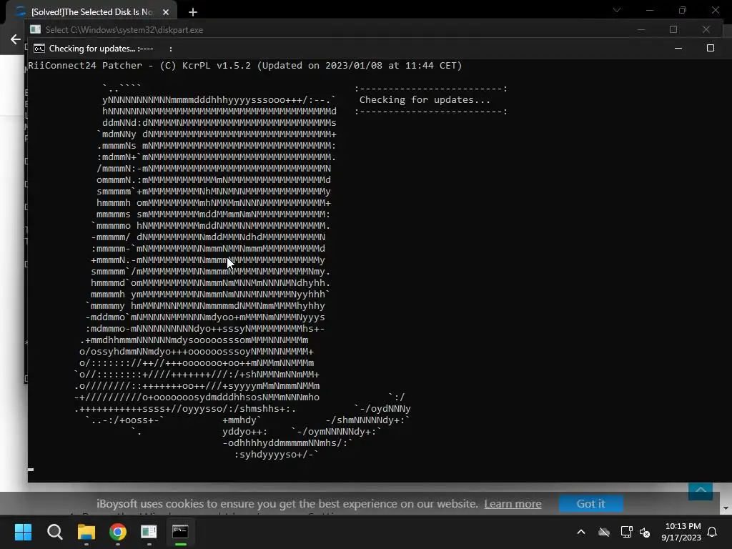Viewport: 732px width, 549px height.
Task: Open the diskpart app in the taskbar
Action: [149, 532]
